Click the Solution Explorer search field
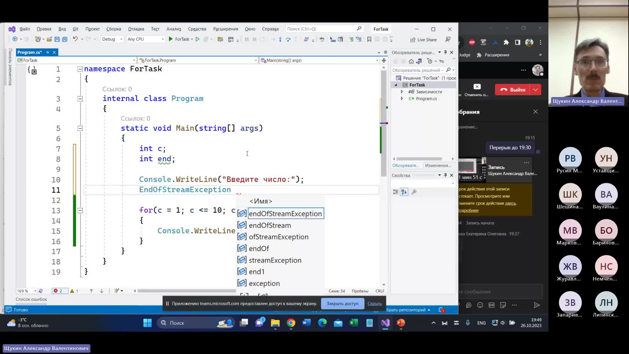 [423, 70]
